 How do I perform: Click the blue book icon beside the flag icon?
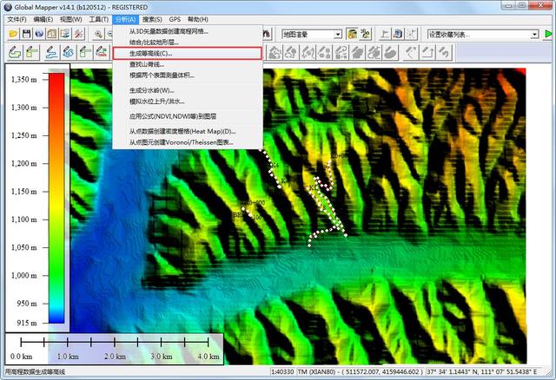tap(398, 34)
